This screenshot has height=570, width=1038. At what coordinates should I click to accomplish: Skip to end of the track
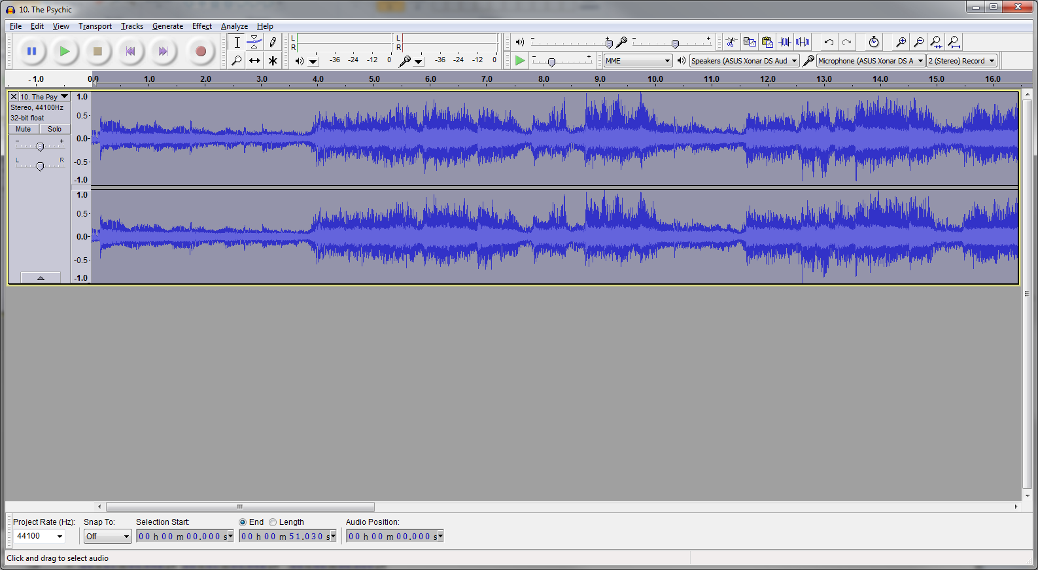(x=163, y=51)
